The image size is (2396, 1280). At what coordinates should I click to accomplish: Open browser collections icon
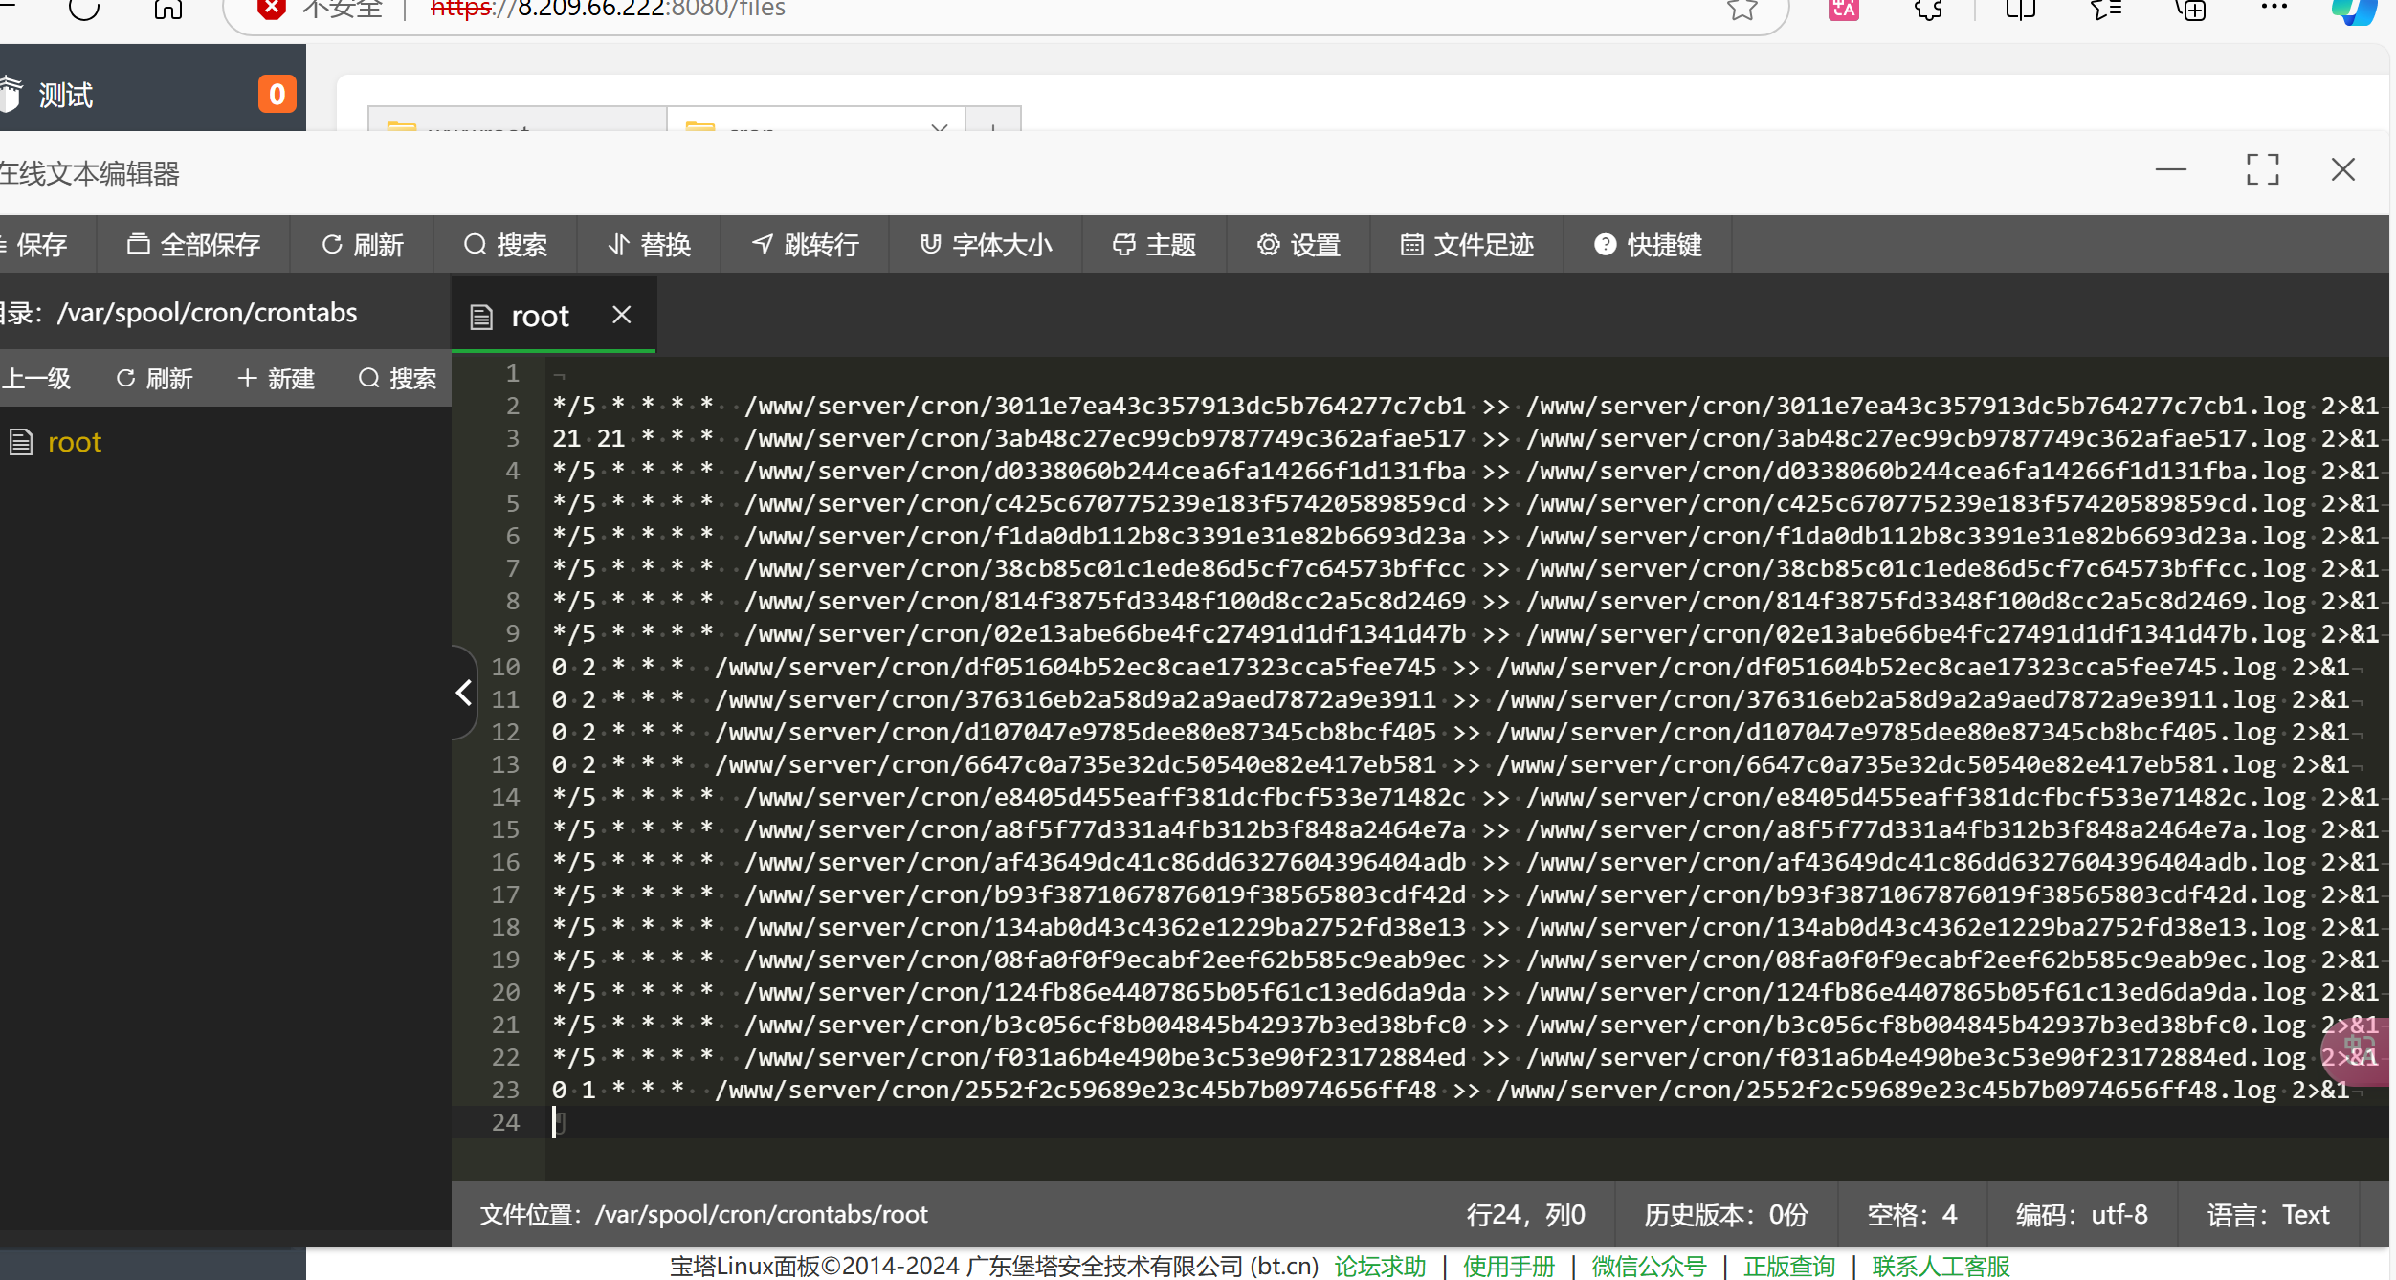(x=2191, y=9)
